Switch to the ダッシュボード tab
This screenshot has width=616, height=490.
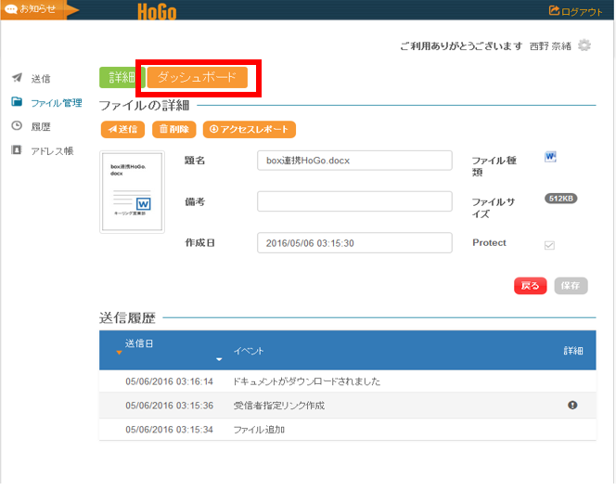coord(197,77)
